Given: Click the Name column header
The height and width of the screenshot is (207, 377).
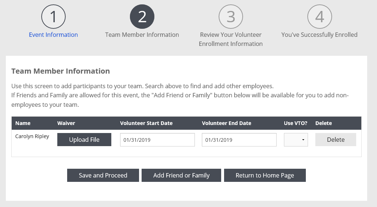Looking at the screenshot, I should [23, 123].
